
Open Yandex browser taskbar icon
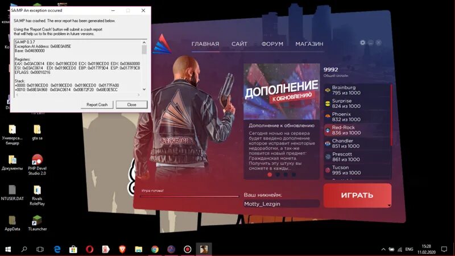106,249
